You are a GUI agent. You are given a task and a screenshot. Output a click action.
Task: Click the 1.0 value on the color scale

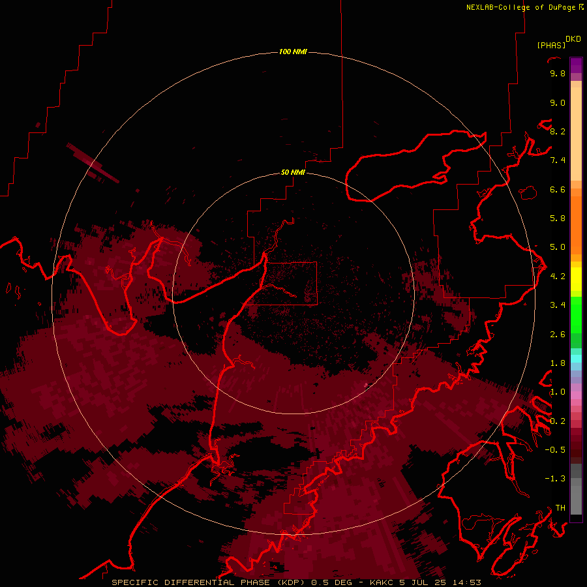(558, 392)
